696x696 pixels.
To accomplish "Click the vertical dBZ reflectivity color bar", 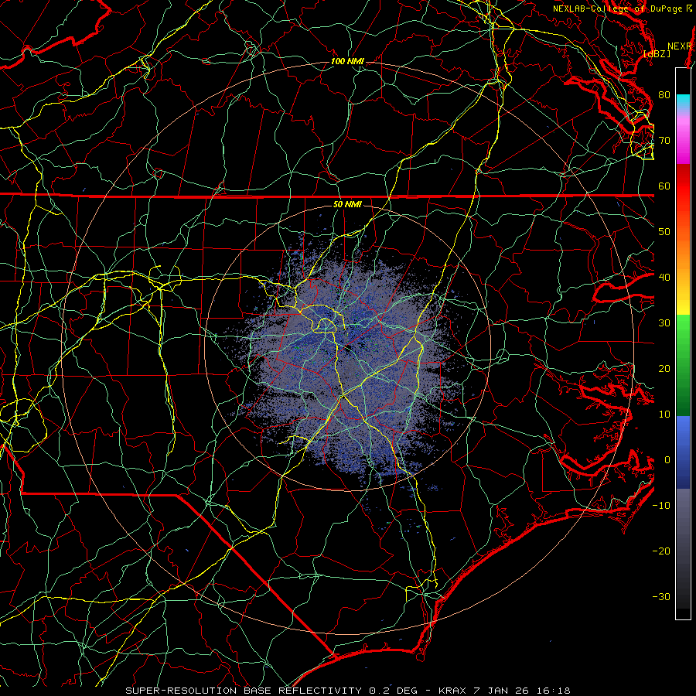I will click(683, 343).
